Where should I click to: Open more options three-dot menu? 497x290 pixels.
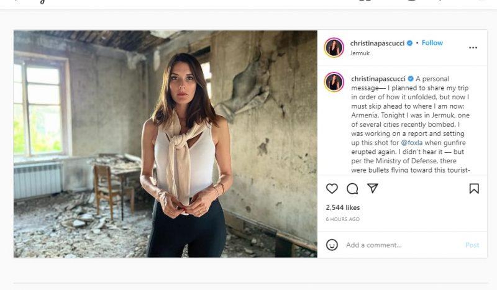[x=473, y=47]
